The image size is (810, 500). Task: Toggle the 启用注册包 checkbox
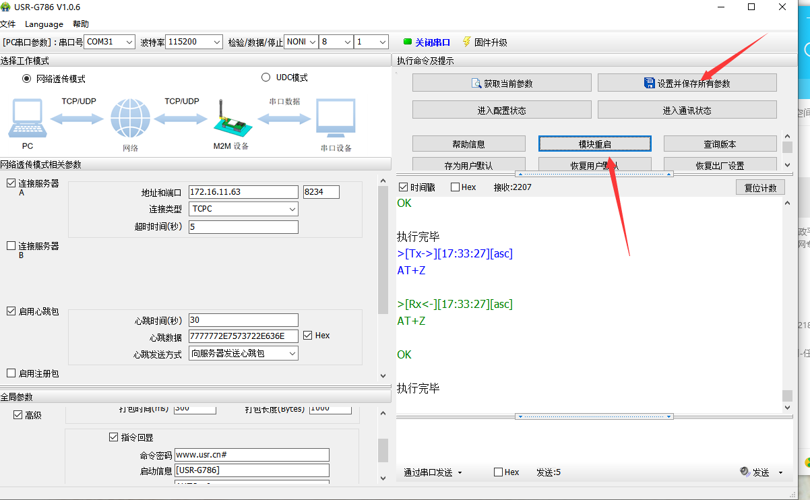click(11, 373)
